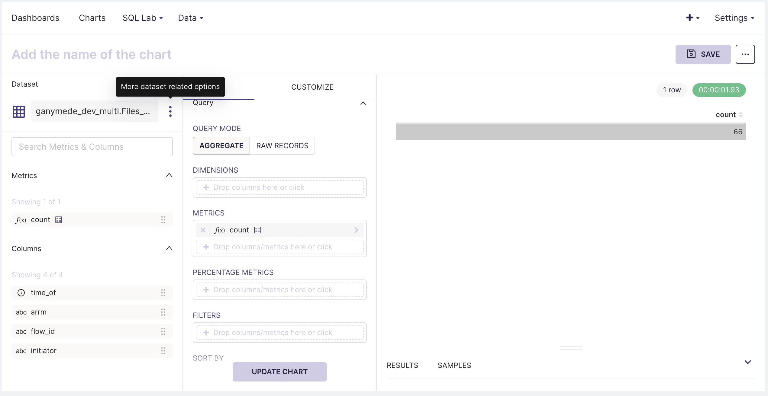Screen dimensions: 768x396
Task: Select the CUSTOMIZE tab
Action: [312, 87]
